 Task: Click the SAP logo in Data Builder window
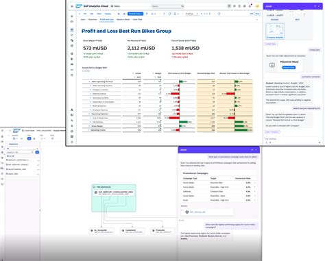coord(16,131)
